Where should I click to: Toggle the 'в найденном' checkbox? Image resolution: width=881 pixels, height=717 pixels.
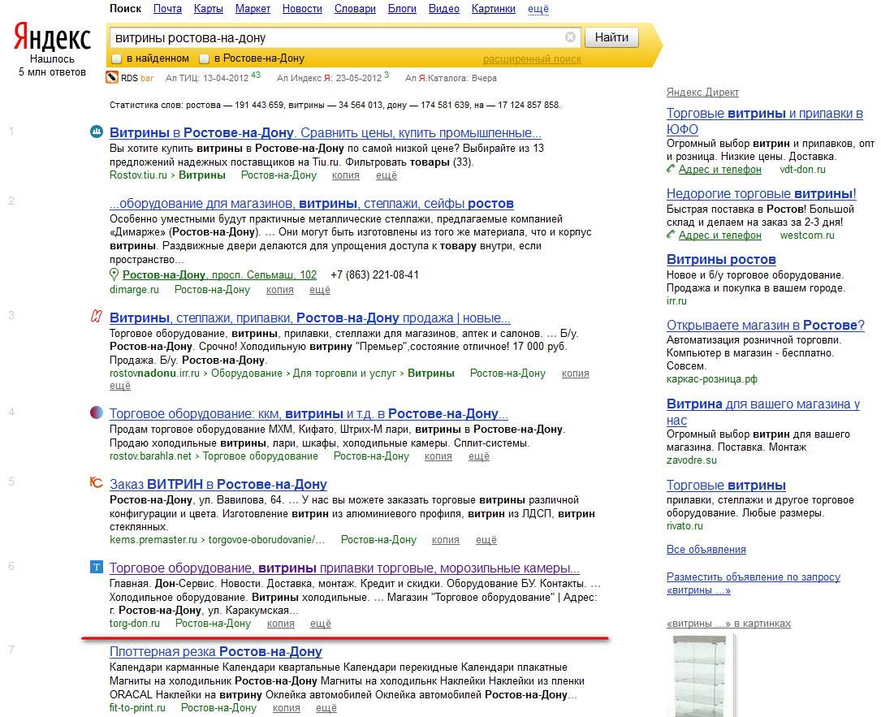pos(117,58)
